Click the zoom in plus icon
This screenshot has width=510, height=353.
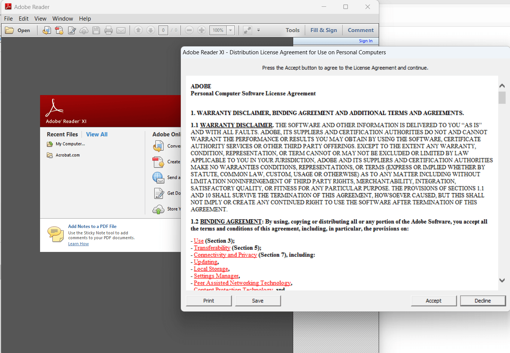(x=201, y=30)
